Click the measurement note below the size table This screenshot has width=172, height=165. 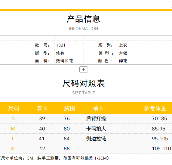click(55, 158)
